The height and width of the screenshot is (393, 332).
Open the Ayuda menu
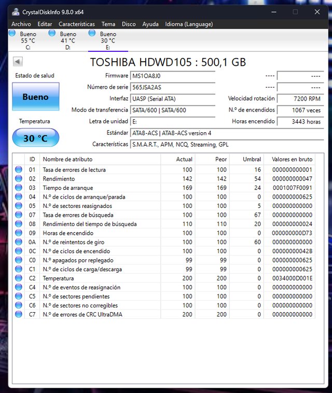pos(150,24)
